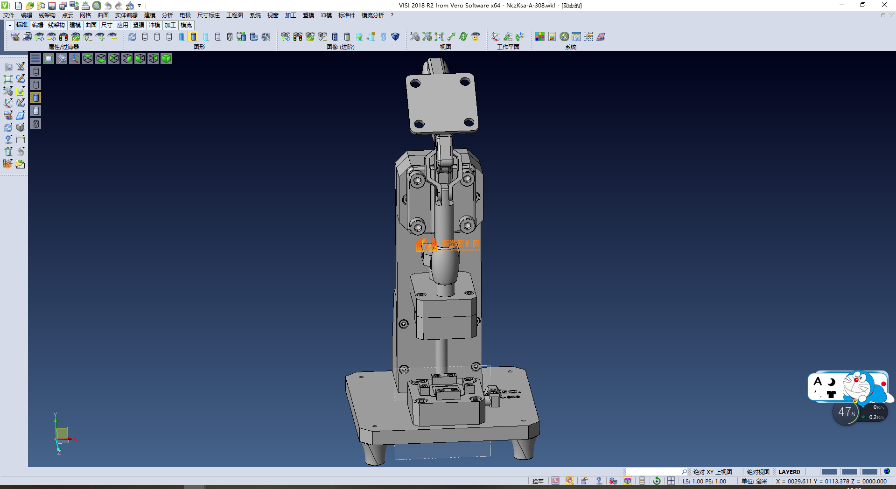Image resolution: width=896 pixels, height=489 pixels.
Task: Toggle the highlighted shading mode in left strip
Action: point(36,98)
